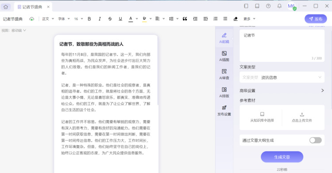Open the 文案类型 资讯信息 dropdown
332x173 pixels.
pos(282,77)
